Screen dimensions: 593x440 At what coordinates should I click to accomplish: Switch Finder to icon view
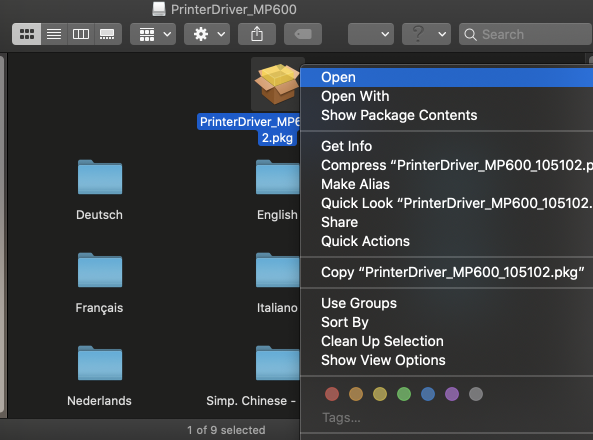pos(26,34)
